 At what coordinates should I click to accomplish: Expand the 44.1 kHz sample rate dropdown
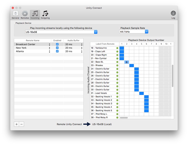click(x=146, y=32)
